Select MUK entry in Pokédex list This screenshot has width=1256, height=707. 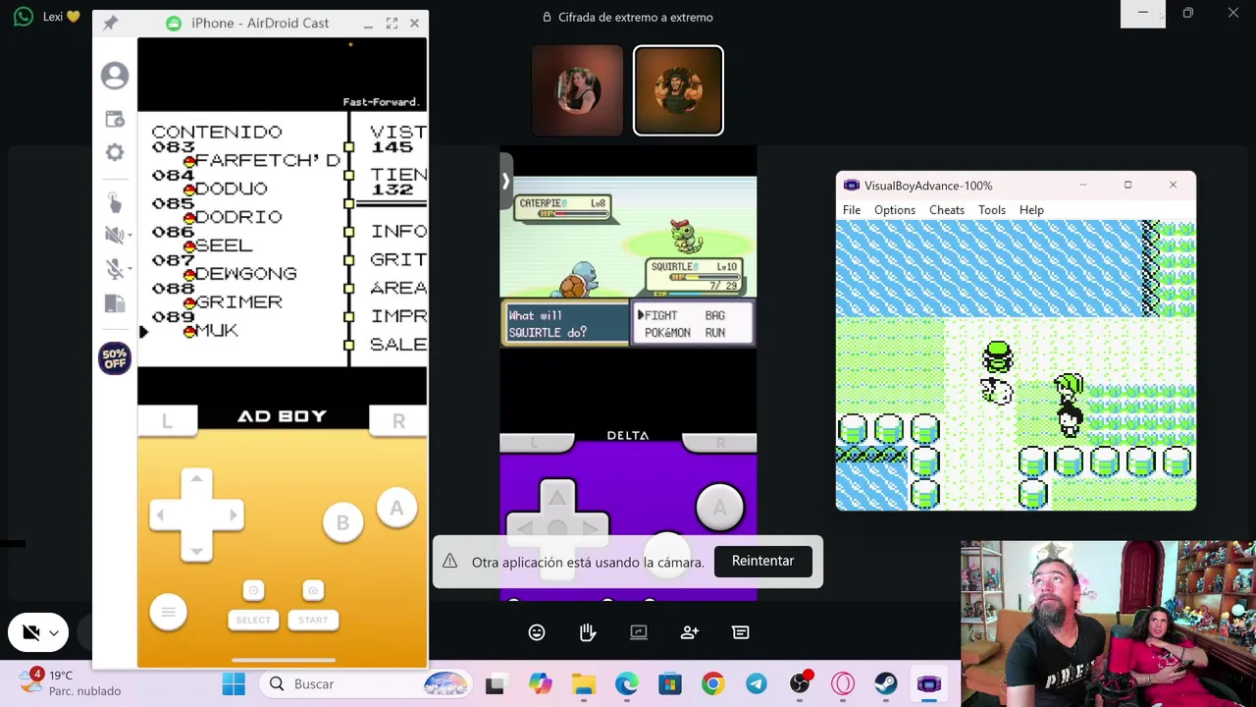click(x=217, y=330)
